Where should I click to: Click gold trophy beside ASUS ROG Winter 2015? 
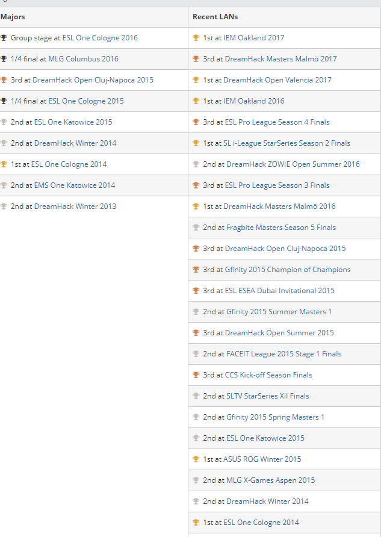196,459
